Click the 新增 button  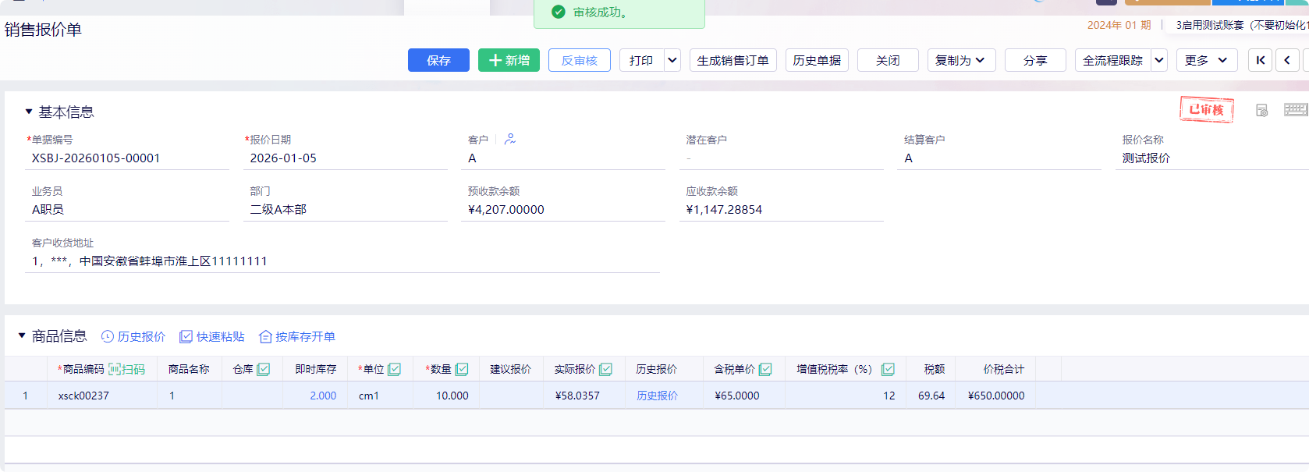[x=509, y=60]
